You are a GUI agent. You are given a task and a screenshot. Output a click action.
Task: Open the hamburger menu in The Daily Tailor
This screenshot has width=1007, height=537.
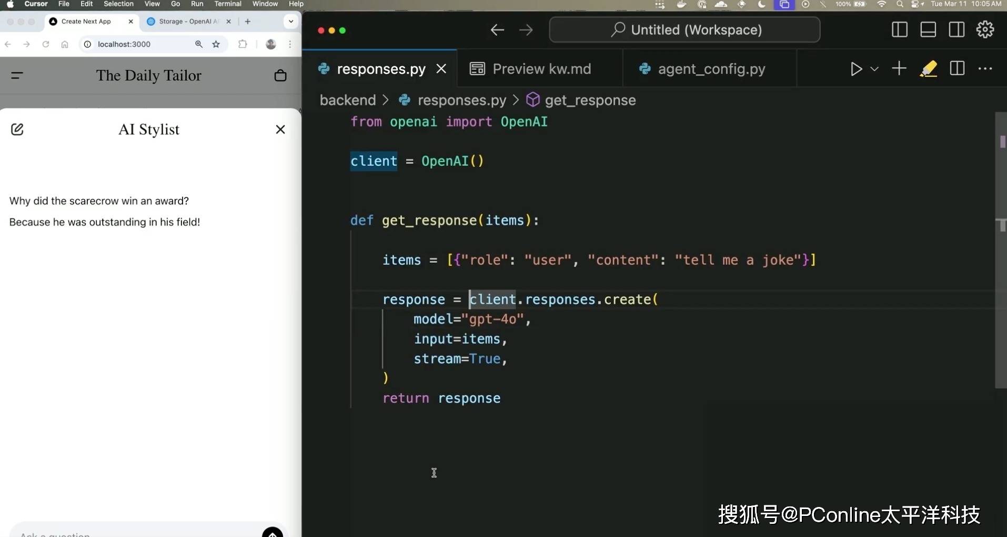pos(17,76)
